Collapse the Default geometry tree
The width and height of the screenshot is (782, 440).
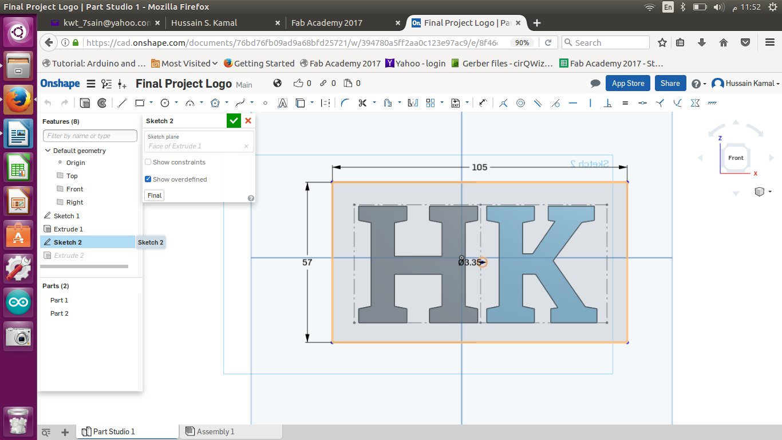[x=48, y=151]
